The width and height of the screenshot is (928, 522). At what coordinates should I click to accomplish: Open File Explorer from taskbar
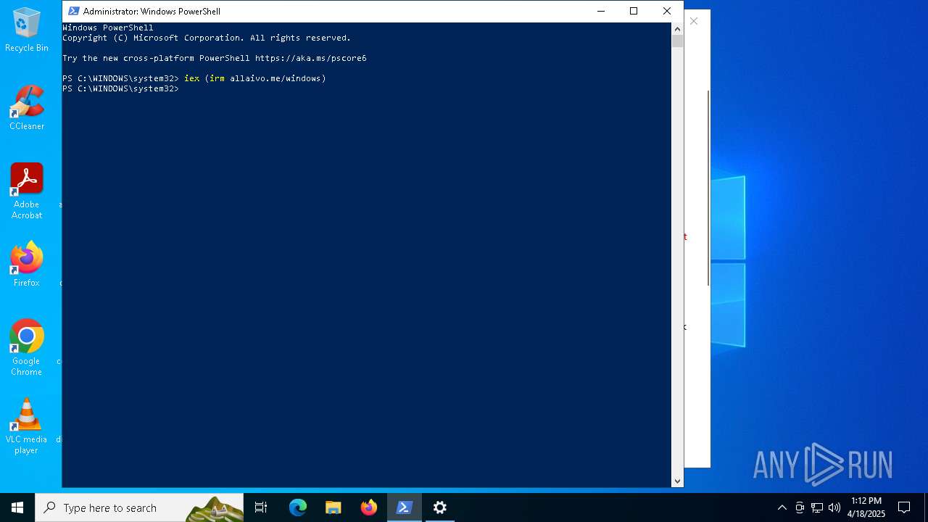click(x=333, y=507)
